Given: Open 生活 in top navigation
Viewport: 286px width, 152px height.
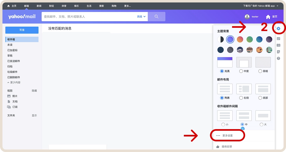Looking at the screenshot, I should point(89,6).
